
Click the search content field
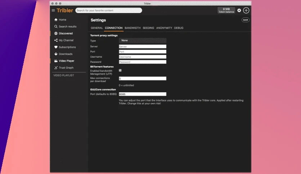pyautogui.click(x=109, y=10)
